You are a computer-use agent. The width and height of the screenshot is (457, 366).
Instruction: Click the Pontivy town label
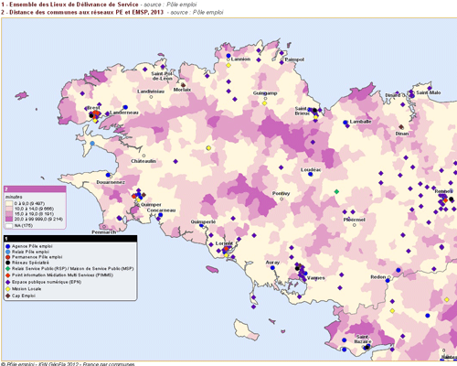tap(281, 193)
